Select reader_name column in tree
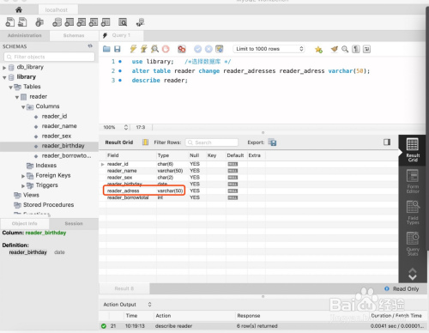The width and height of the screenshot is (429, 333). pos(59,126)
